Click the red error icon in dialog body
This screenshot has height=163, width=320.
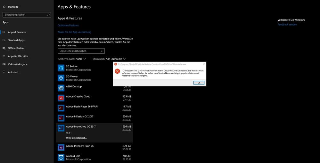click(x=117, y=71)
